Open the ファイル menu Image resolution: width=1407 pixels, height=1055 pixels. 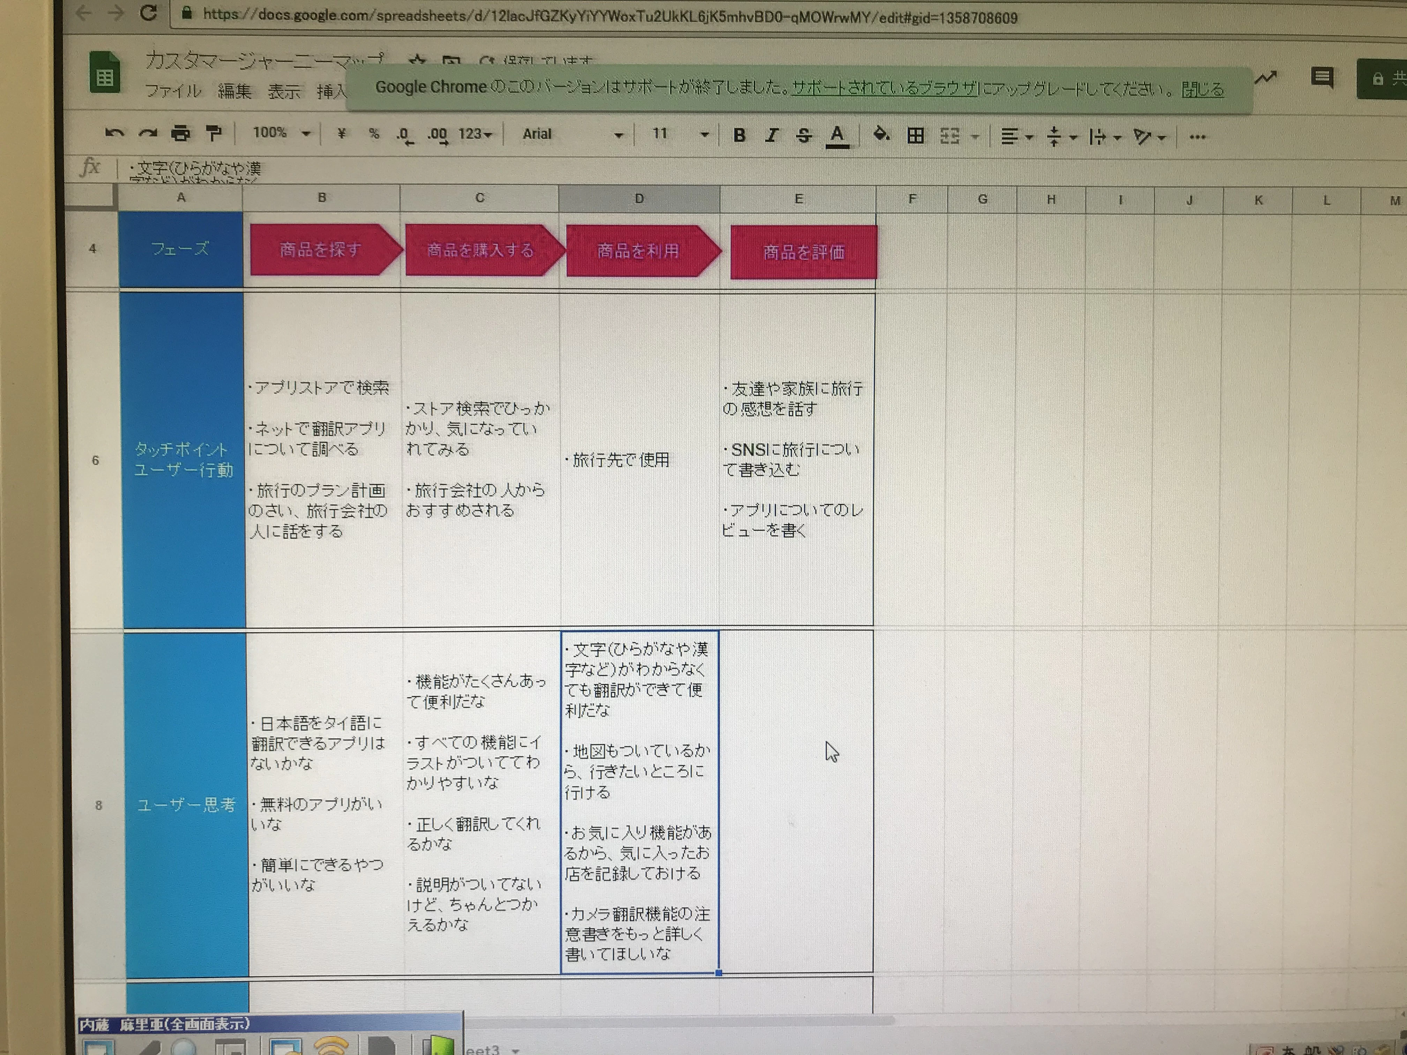click(173, 91)
